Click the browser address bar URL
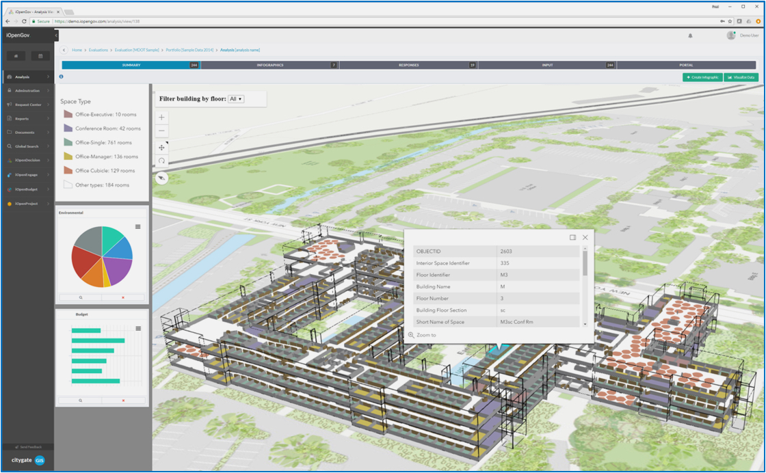This screenshot has width=766, height=473. pos(96,21)
